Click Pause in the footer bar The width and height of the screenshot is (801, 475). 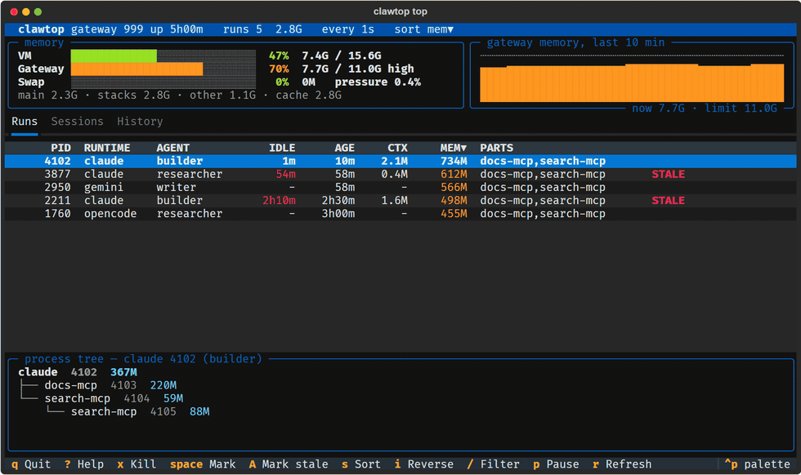pyautogui.click(x=557, y=464)
